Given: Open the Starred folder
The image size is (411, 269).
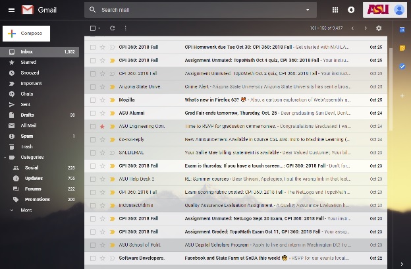Looking at the screenshot, I should [40, 62].
